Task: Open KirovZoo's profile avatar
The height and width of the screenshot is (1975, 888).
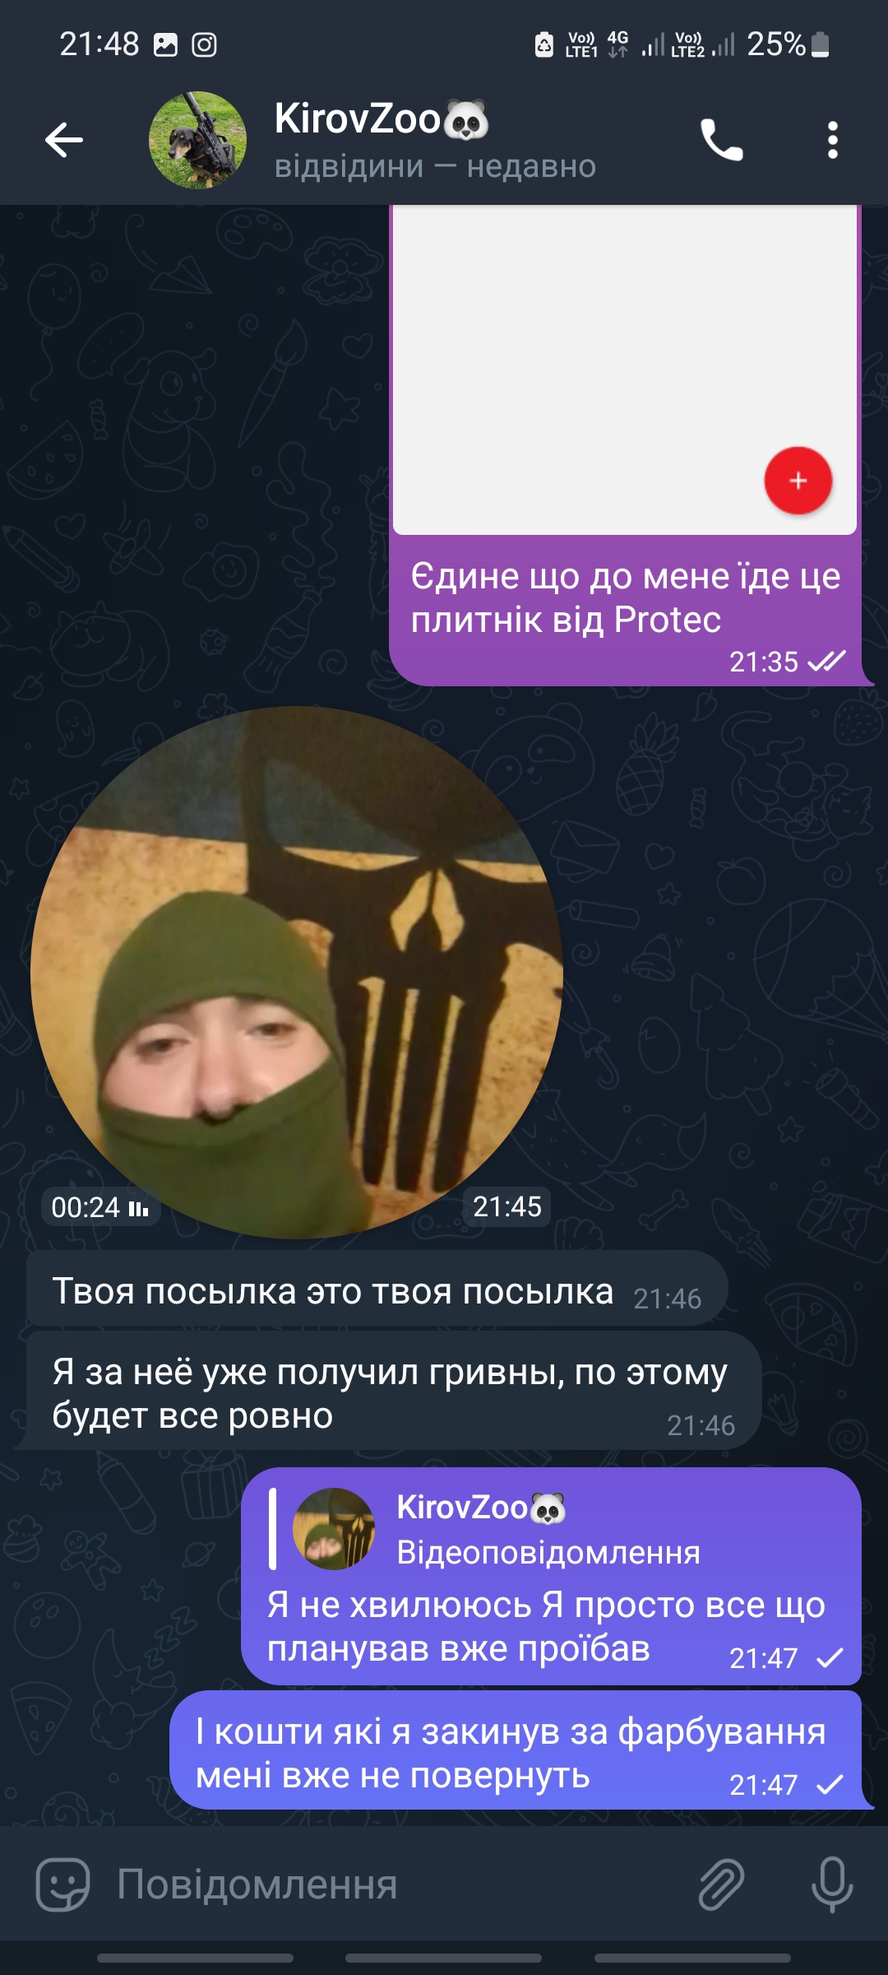Action: 197,140
